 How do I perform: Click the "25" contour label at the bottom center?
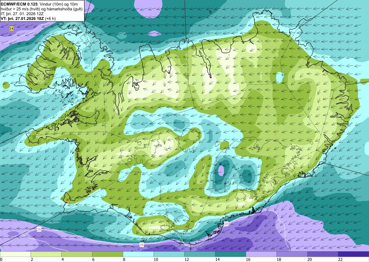[142, 245]
